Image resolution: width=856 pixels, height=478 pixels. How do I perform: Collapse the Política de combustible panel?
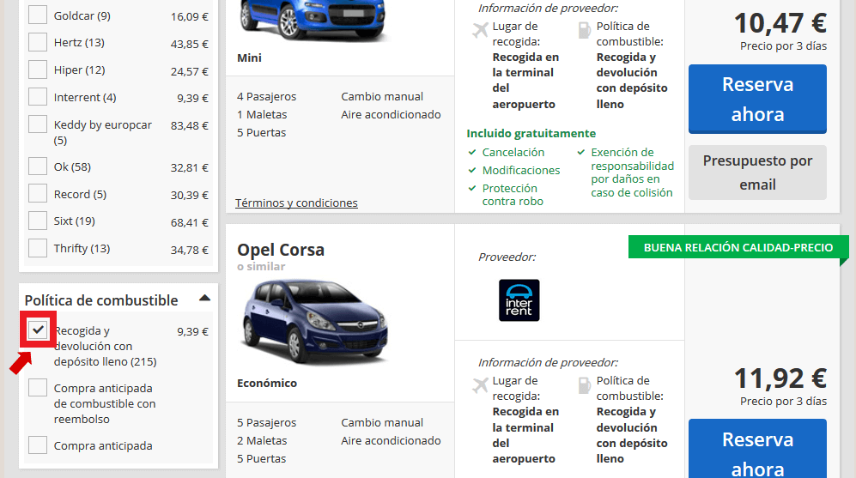[204, 298]
